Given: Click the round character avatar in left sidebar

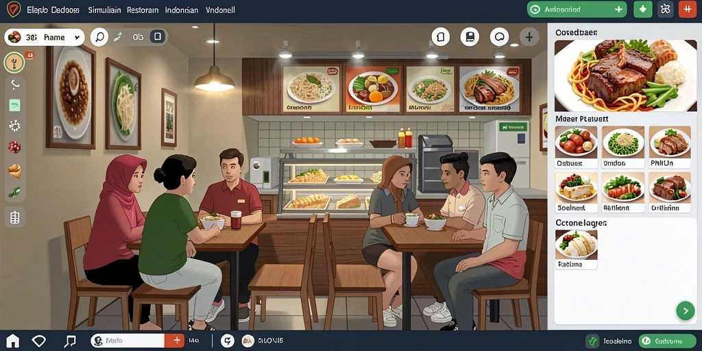Looking at the screenshot, I should click(x=14, y=62).
